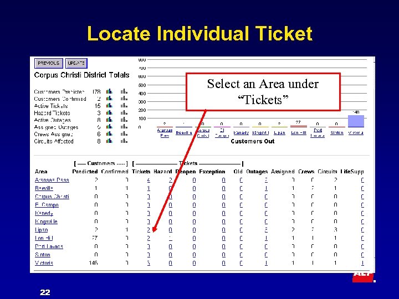This screenshot has width=399, height=299.
Task: Click Corpus Christi District Totals heading
Action: click(81, 75)
